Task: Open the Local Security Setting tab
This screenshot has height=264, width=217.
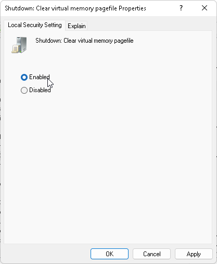Action: (x=35, y=25)
